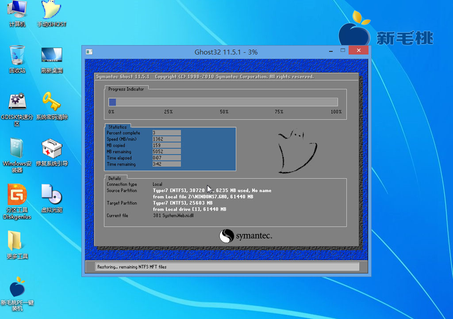Click the Z:\WINDOWS7.GHO source file line
The image size is (453, 319).
coord(203,197)
